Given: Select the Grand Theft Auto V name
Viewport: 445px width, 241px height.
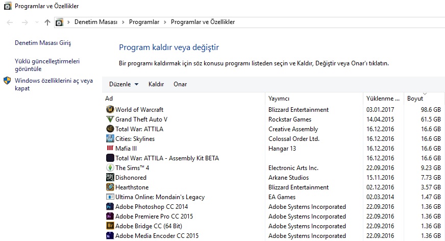Looking at the screenshot, I should 141,119.
